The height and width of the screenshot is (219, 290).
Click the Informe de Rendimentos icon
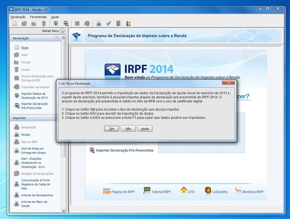(x=17, y=195)
